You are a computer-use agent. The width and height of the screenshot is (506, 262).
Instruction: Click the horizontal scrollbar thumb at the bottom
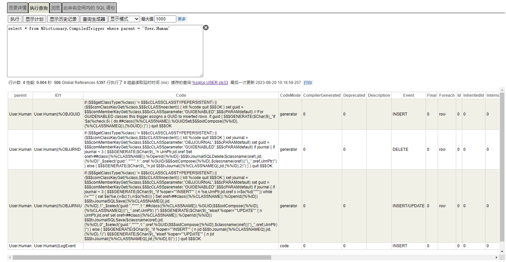click(142, 258)
